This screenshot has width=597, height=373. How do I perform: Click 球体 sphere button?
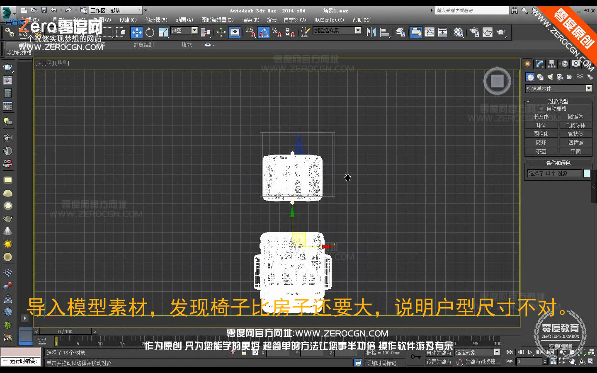pyautogui.click(x=541, y=125)
